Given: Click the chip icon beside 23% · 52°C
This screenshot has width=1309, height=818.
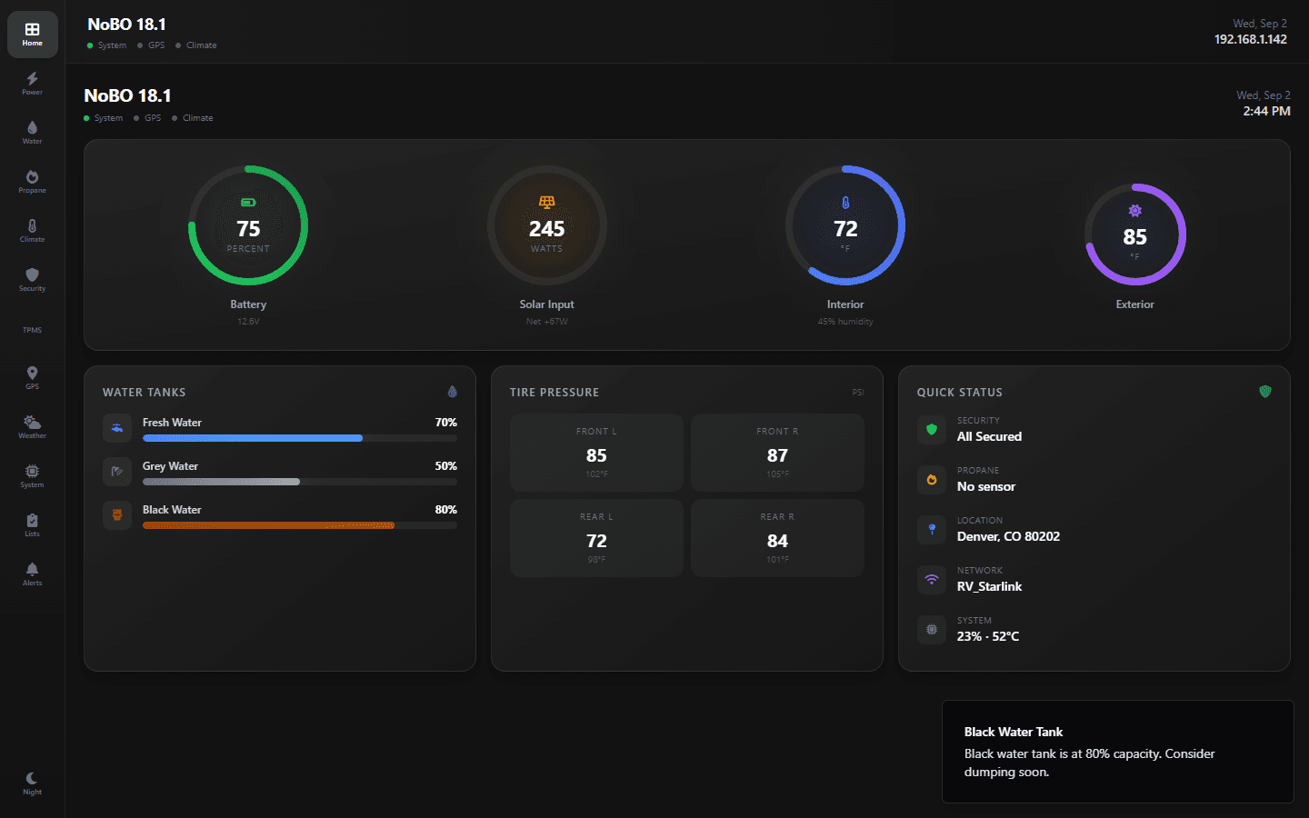Looking at the screenshot, I should pos(932,629).
